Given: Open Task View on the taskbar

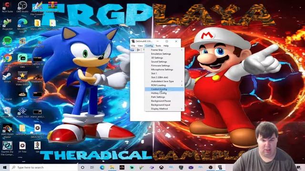Looking at the screenshot, I should [92, 167].
